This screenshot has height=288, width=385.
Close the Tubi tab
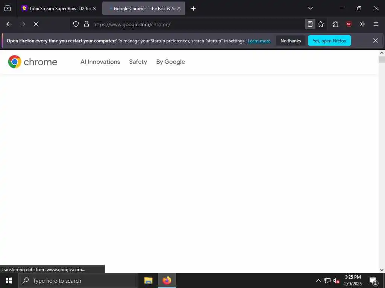(x=94, y=8)
